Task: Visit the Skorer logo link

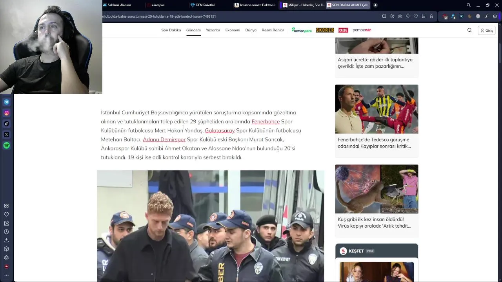Action: tap(325, 30)
